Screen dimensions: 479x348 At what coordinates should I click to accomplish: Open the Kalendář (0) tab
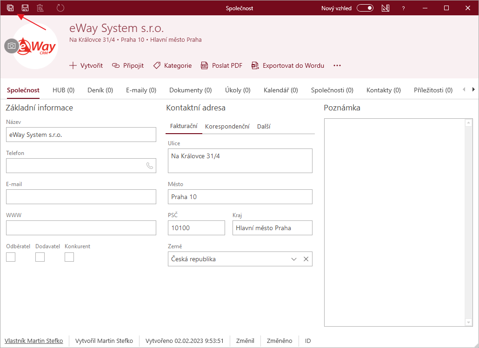281,90
